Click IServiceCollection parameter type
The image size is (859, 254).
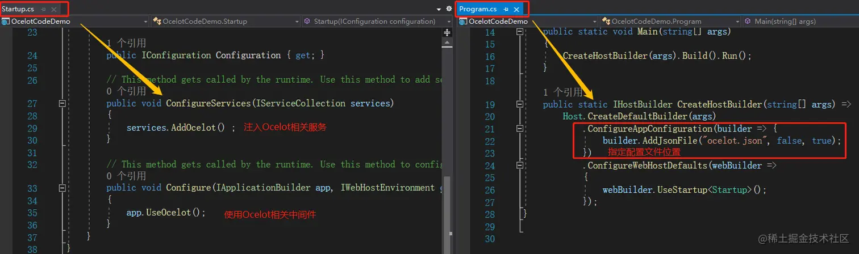click(x=301, y=103)
